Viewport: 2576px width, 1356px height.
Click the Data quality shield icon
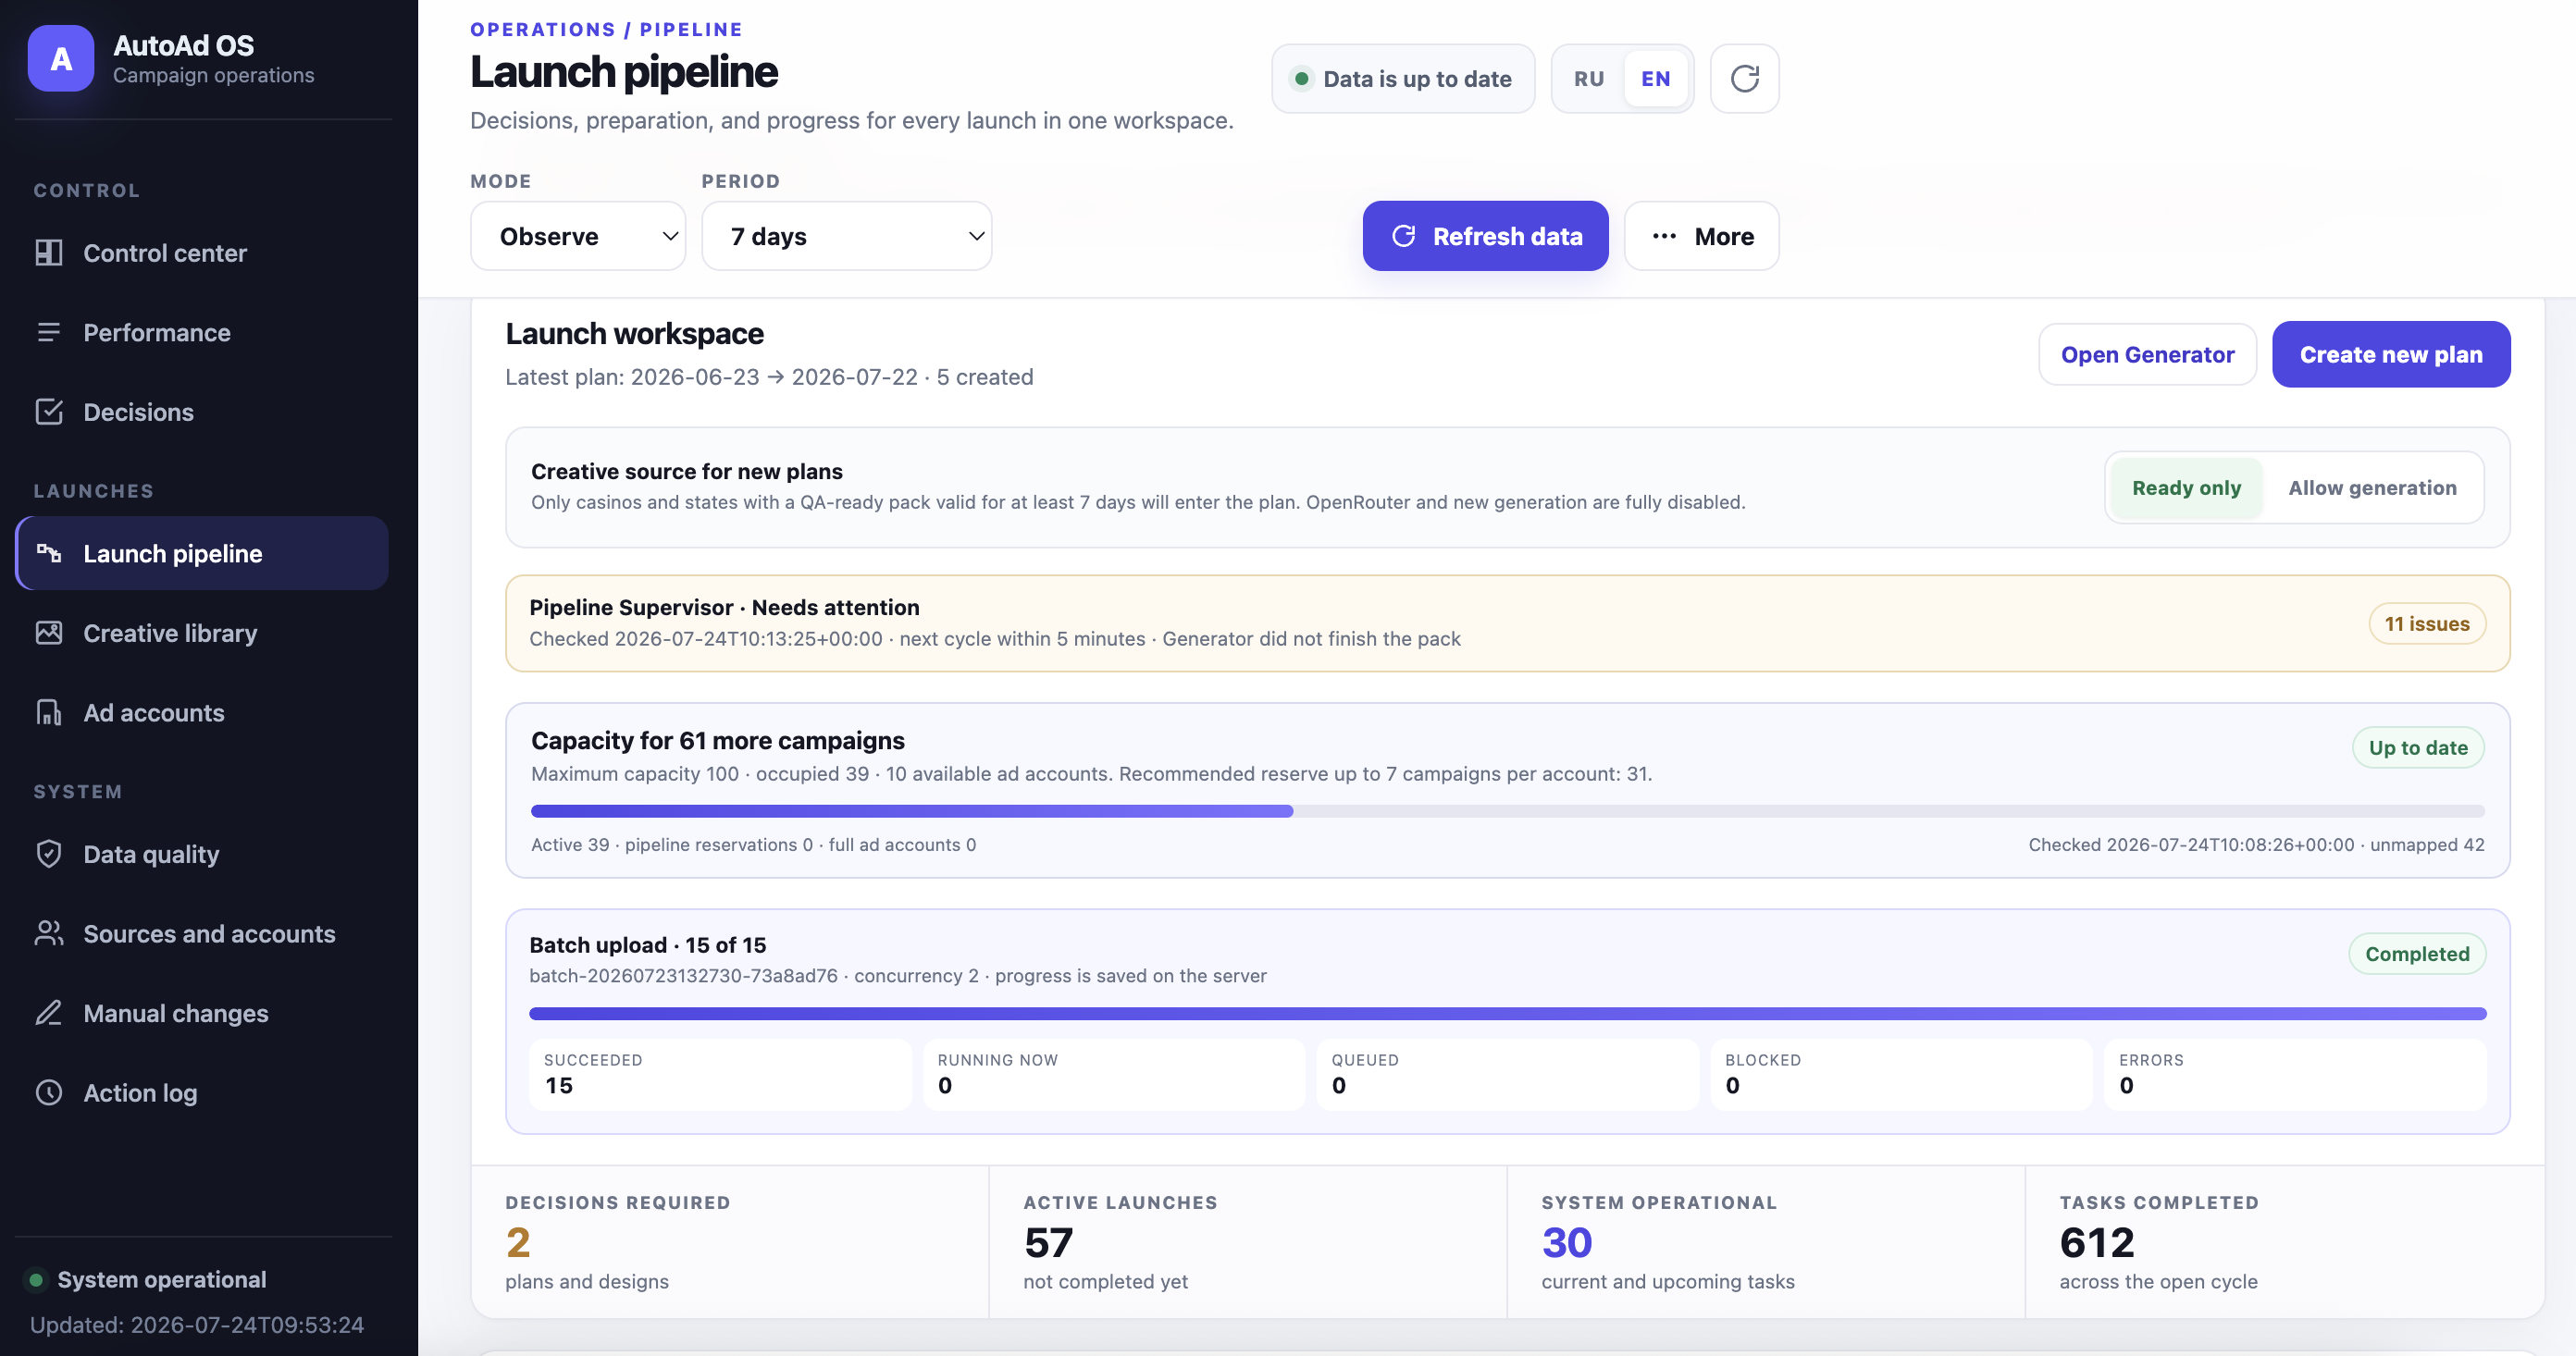pos(49,854)
